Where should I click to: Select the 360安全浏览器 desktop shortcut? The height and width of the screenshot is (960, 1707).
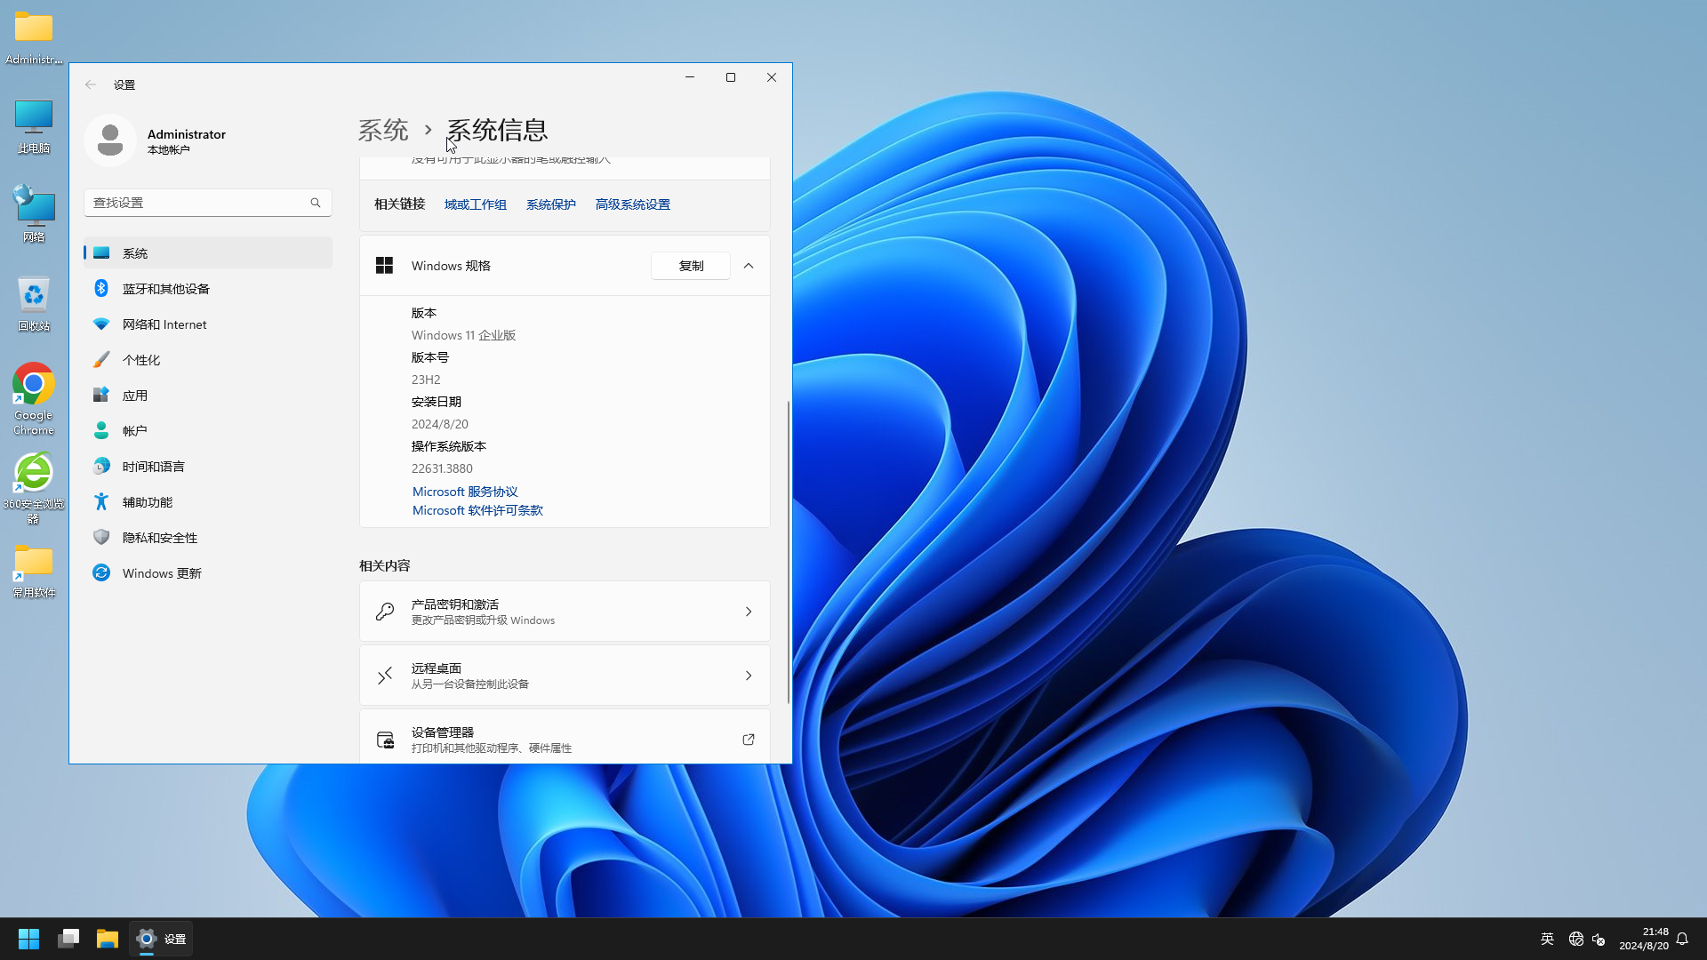34,488
